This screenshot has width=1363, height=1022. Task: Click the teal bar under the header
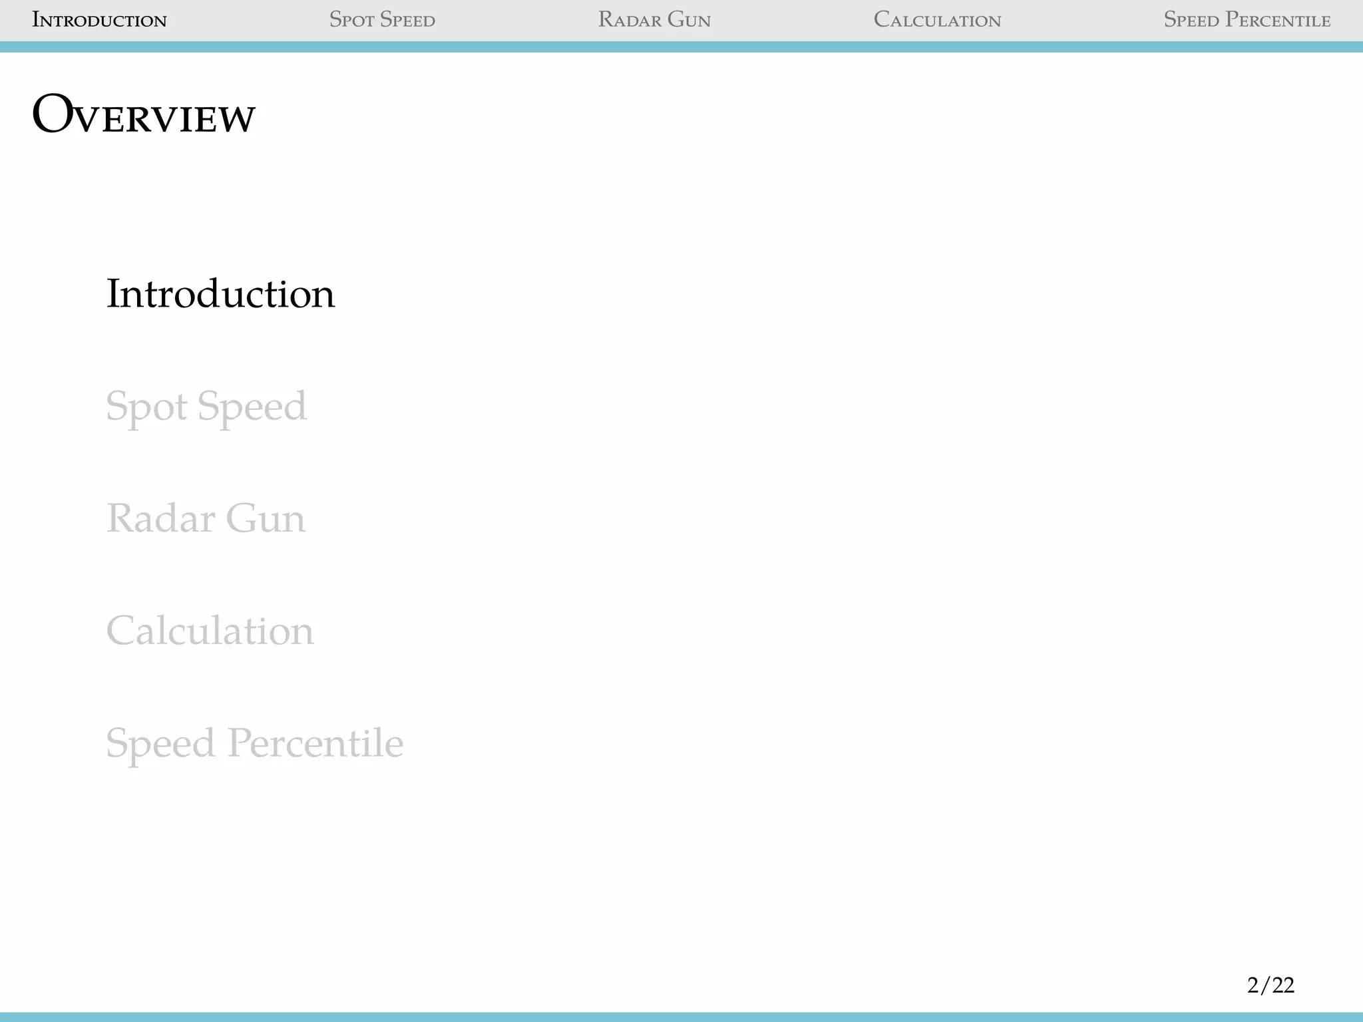point(681,47)
